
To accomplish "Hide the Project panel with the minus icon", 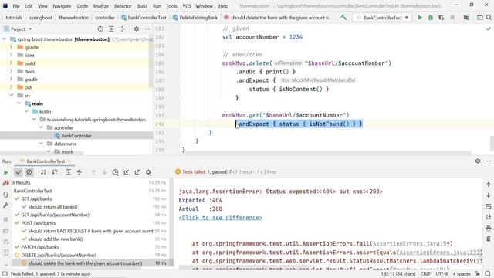I will 147,29.
